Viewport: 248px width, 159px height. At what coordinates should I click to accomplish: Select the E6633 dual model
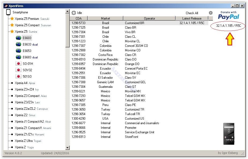pos(30,44)
